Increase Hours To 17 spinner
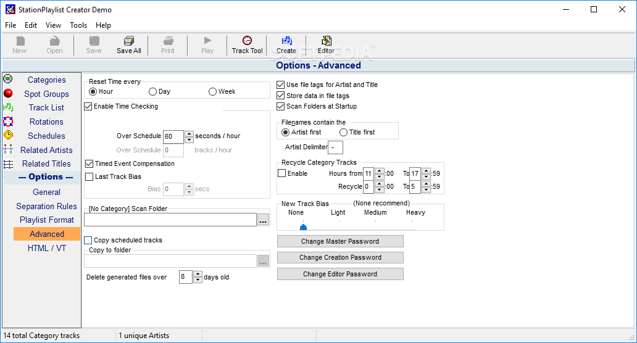Image resolution: width=637 pixels, height=343 pixels. tap(426, 171)
